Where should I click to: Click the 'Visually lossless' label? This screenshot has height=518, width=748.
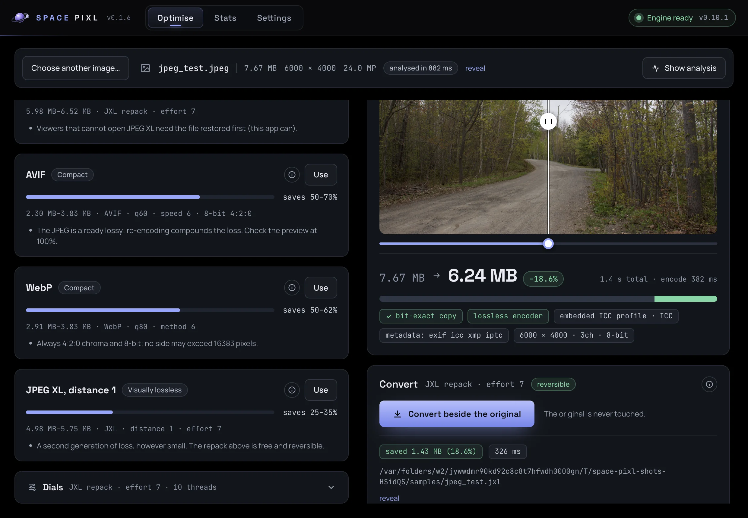(x=155, y=390)
